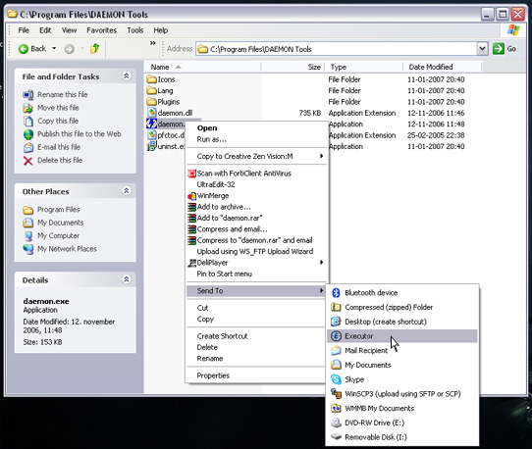Click the Forward arrow toolbar icon
532x449 pixels.
(70, 49)
